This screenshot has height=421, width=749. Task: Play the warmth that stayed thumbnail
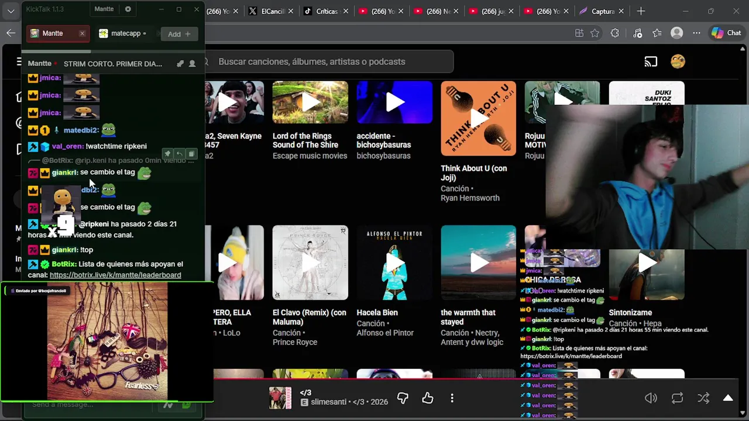coord(479,263)
